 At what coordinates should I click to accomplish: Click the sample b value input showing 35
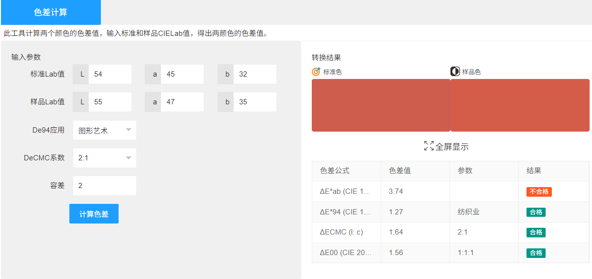click(x=255, y=101)
